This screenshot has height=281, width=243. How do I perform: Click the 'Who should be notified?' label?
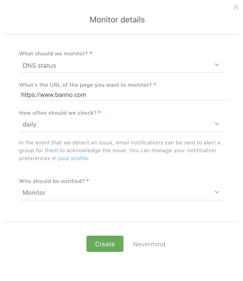pos(52,181)
